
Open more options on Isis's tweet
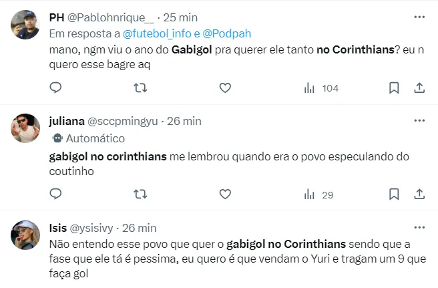(x=419, y=227)
